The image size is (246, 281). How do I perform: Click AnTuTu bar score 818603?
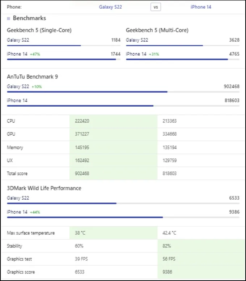[232, 101]
